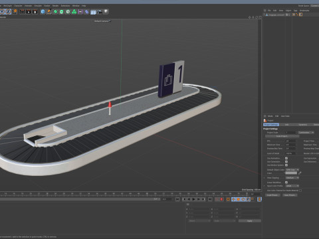Screen dimensions: 319x239
Task: Click the Project icon in Attributes
Action: tap(265, 120)
